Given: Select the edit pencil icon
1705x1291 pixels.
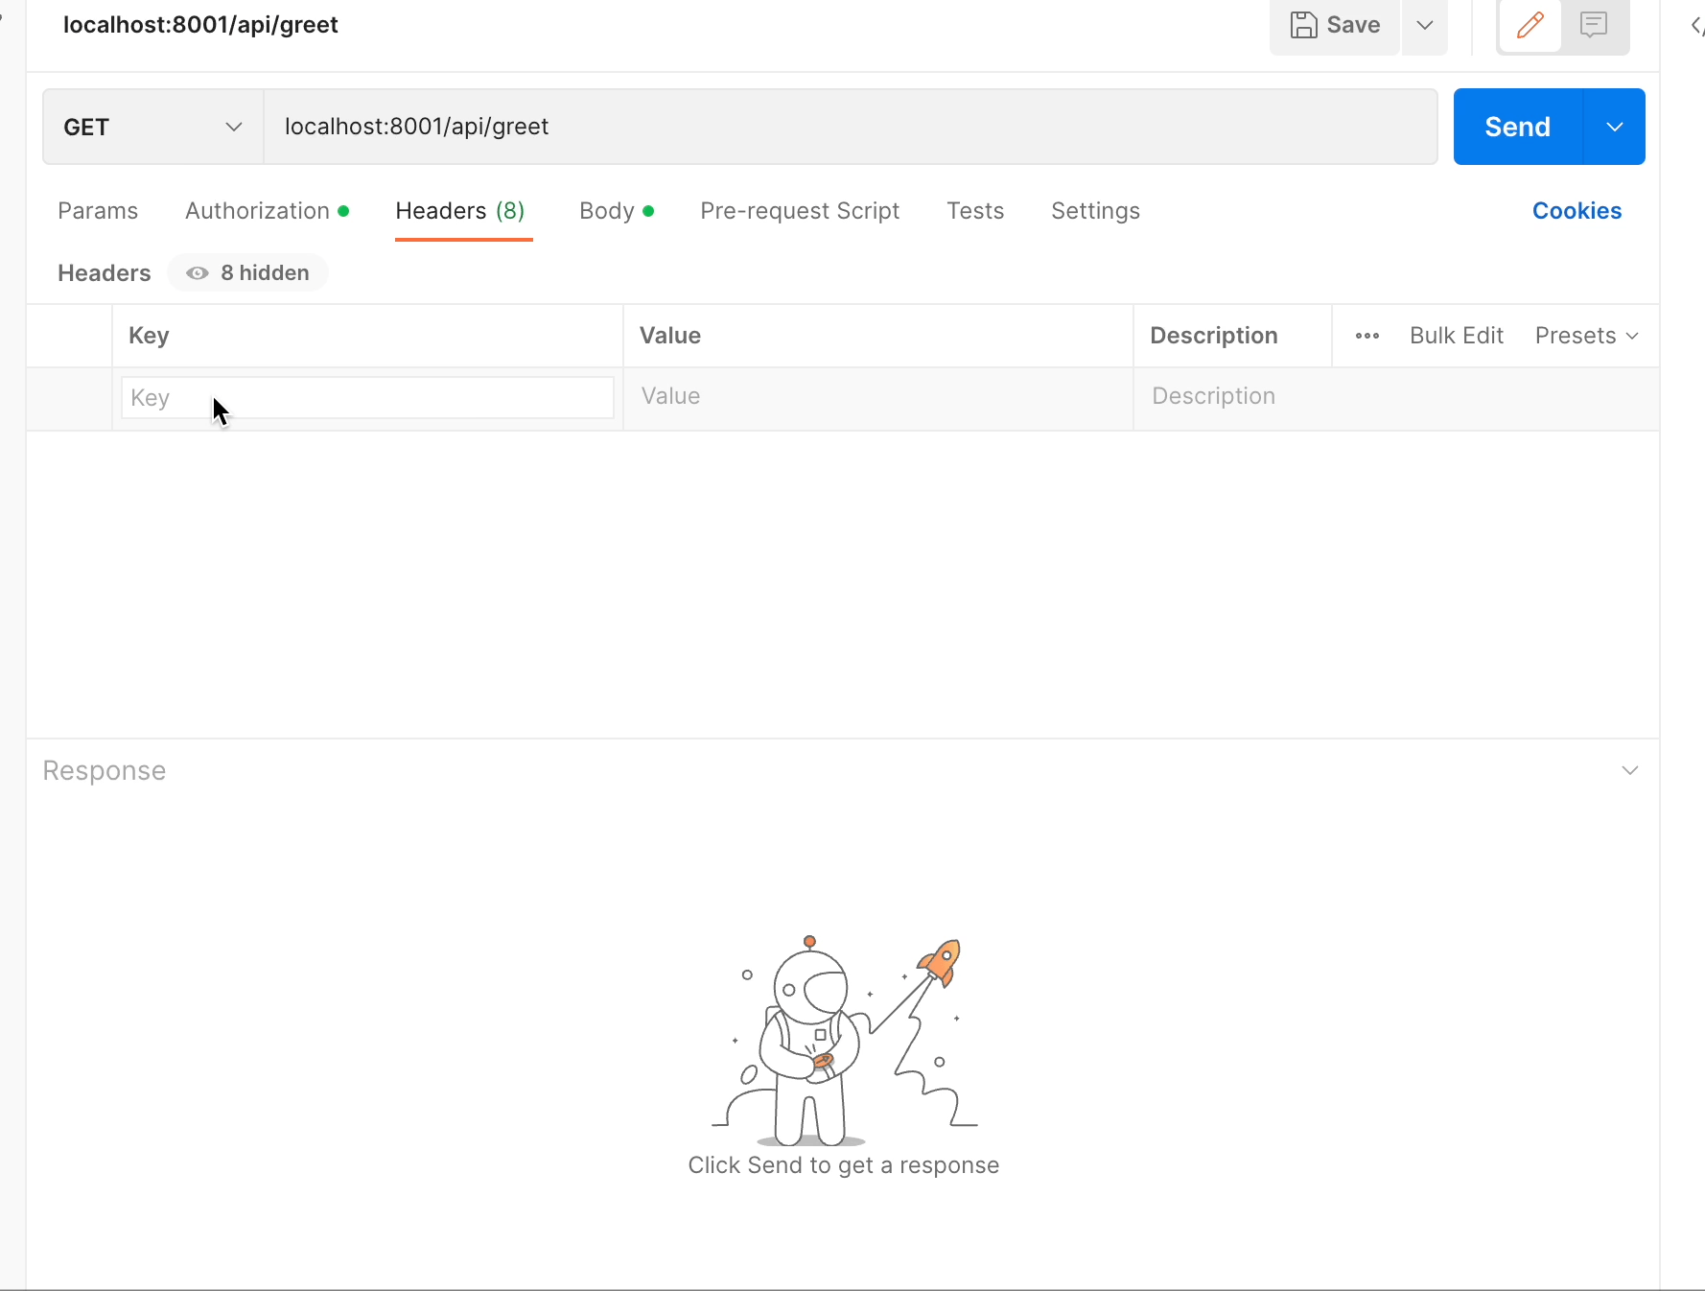Looking at the screenshot, I should click(1530, 26).
